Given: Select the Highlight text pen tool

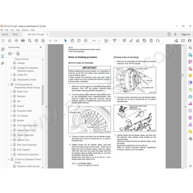Looking at the screenshot, I should pos(131,41).
